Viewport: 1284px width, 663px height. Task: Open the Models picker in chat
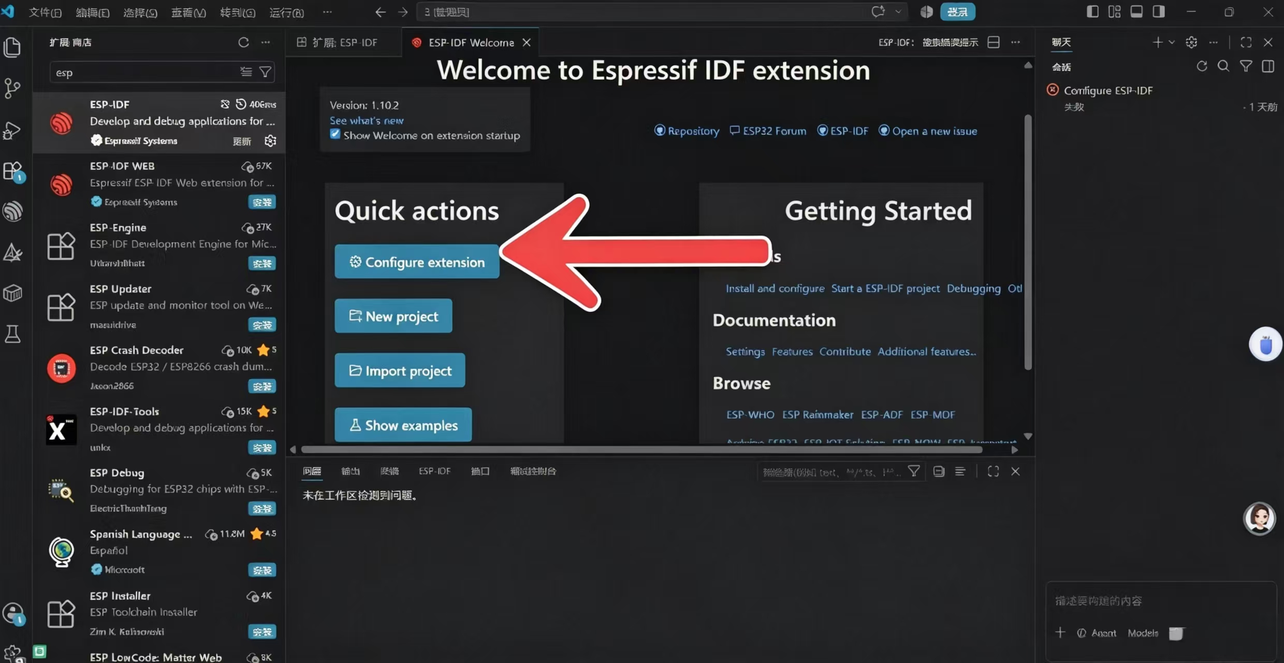tap(1143, 632)
